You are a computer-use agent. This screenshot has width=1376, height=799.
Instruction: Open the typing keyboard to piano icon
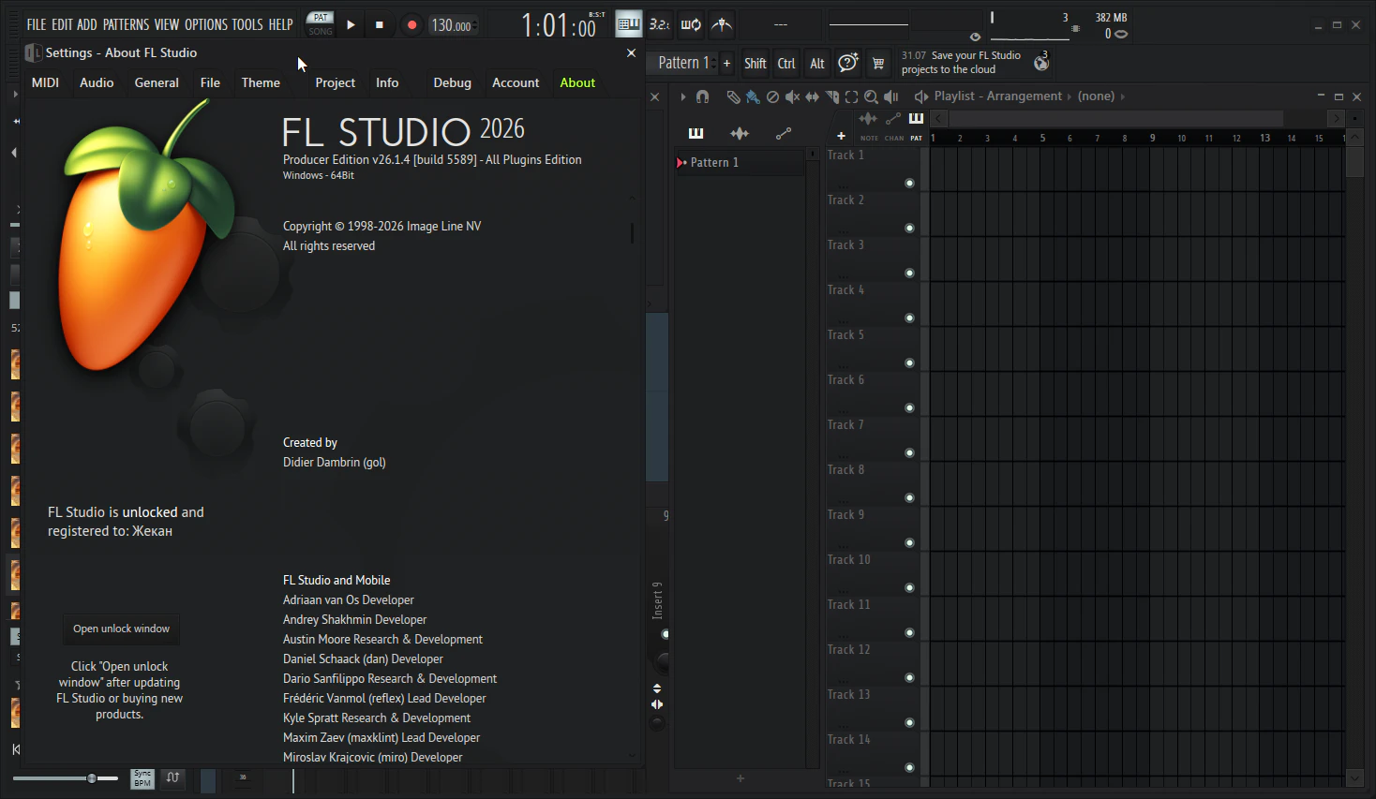[629, 24]
